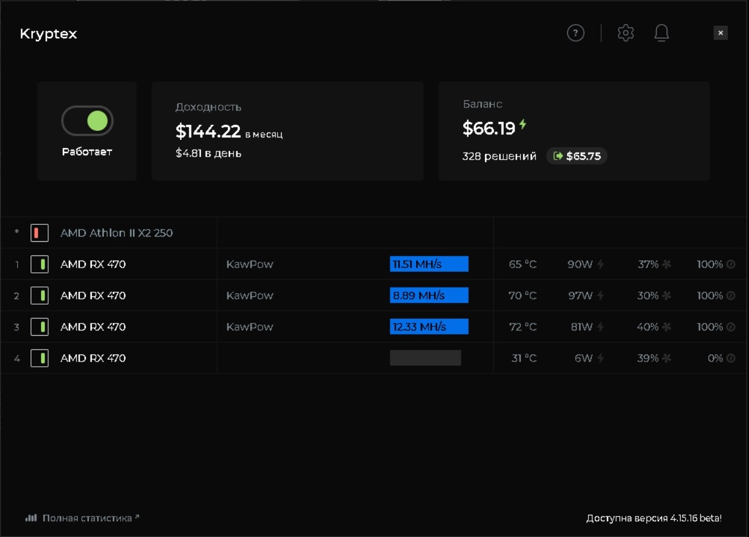This screenshot has height=537, width=749.
Task: Click the 8.89 MH/s hashrate bar
Action: click(429, 295)
